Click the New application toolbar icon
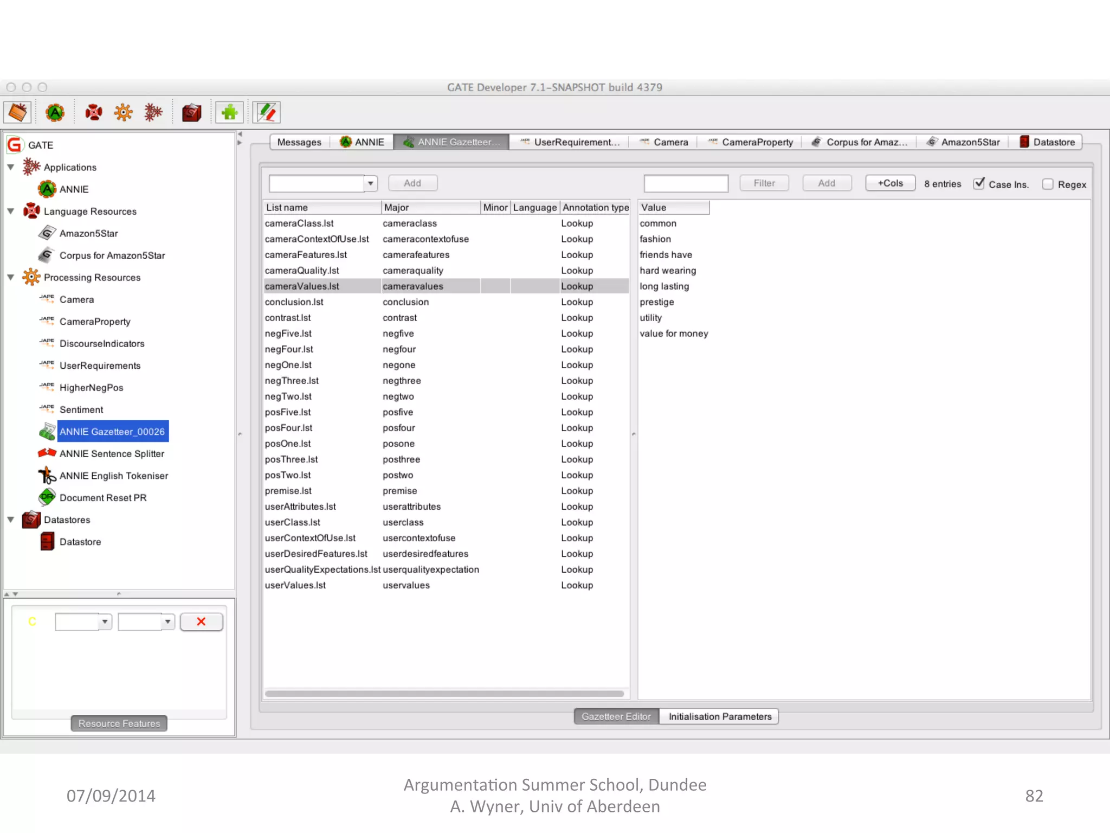The image size is (1110, 833). (x=153, y=113)
